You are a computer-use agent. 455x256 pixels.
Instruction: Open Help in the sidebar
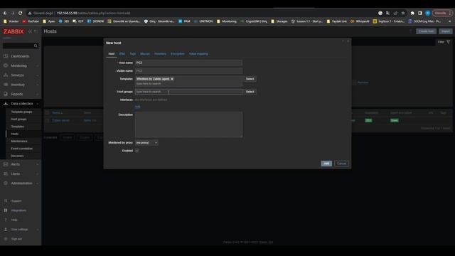14,220
